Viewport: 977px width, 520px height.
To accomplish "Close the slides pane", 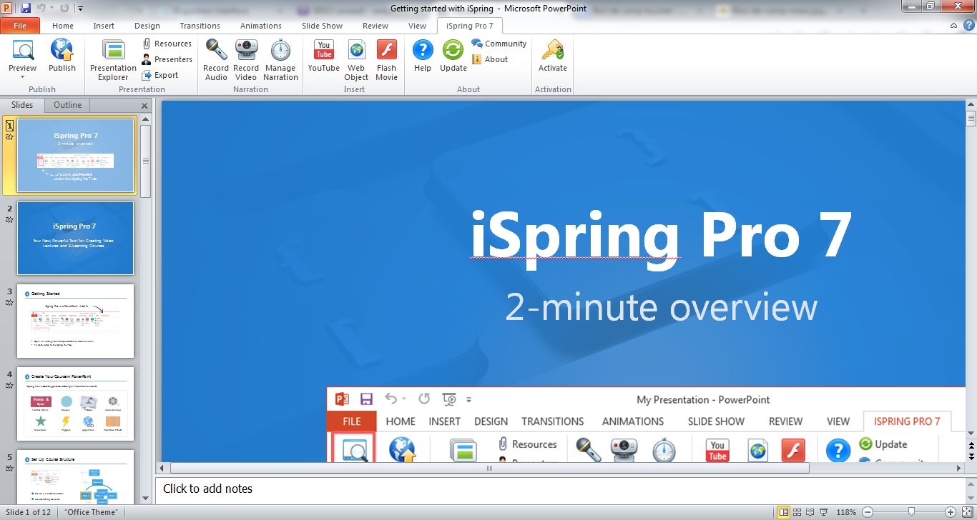I will tap(144, 106).
